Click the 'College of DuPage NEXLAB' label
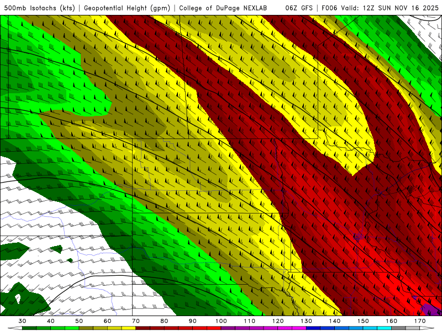 click(x=223, y=8)
